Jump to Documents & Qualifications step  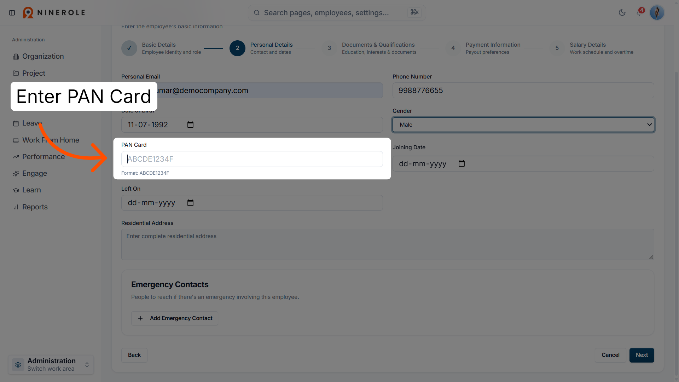click(x=369, y=48)
